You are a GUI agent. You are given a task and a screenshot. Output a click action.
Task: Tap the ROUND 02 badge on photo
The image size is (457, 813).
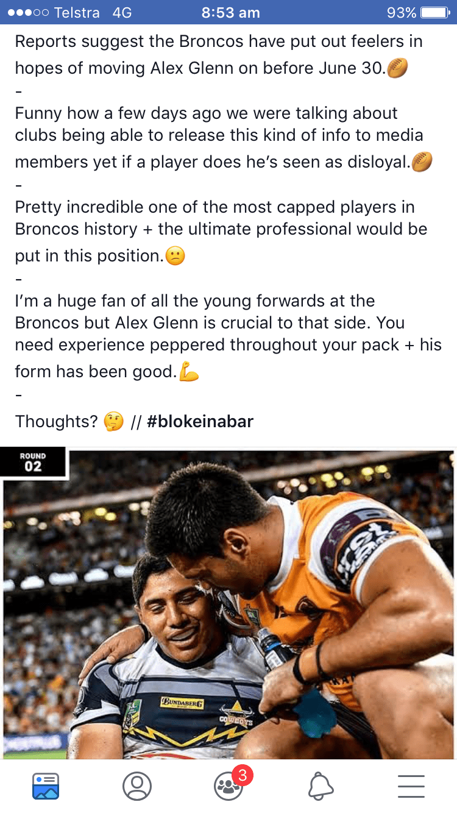point(33,463)
